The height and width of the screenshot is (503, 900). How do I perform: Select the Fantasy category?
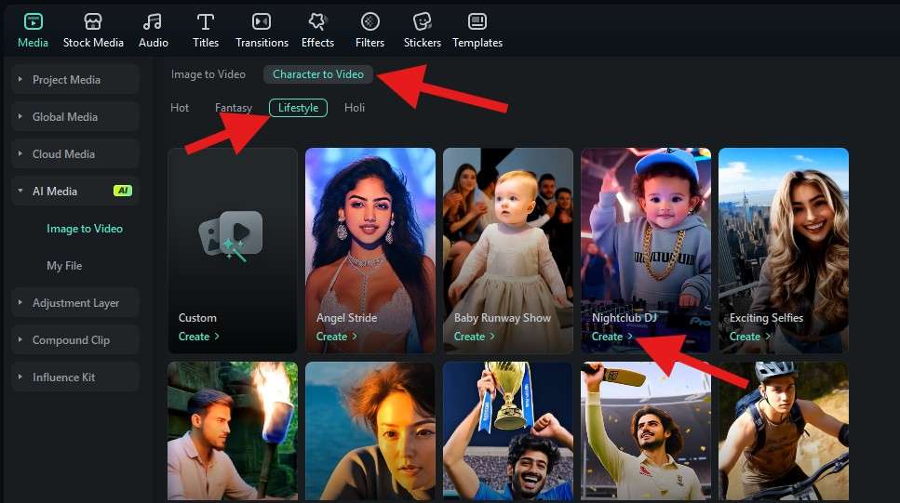(x=234, y=107)
